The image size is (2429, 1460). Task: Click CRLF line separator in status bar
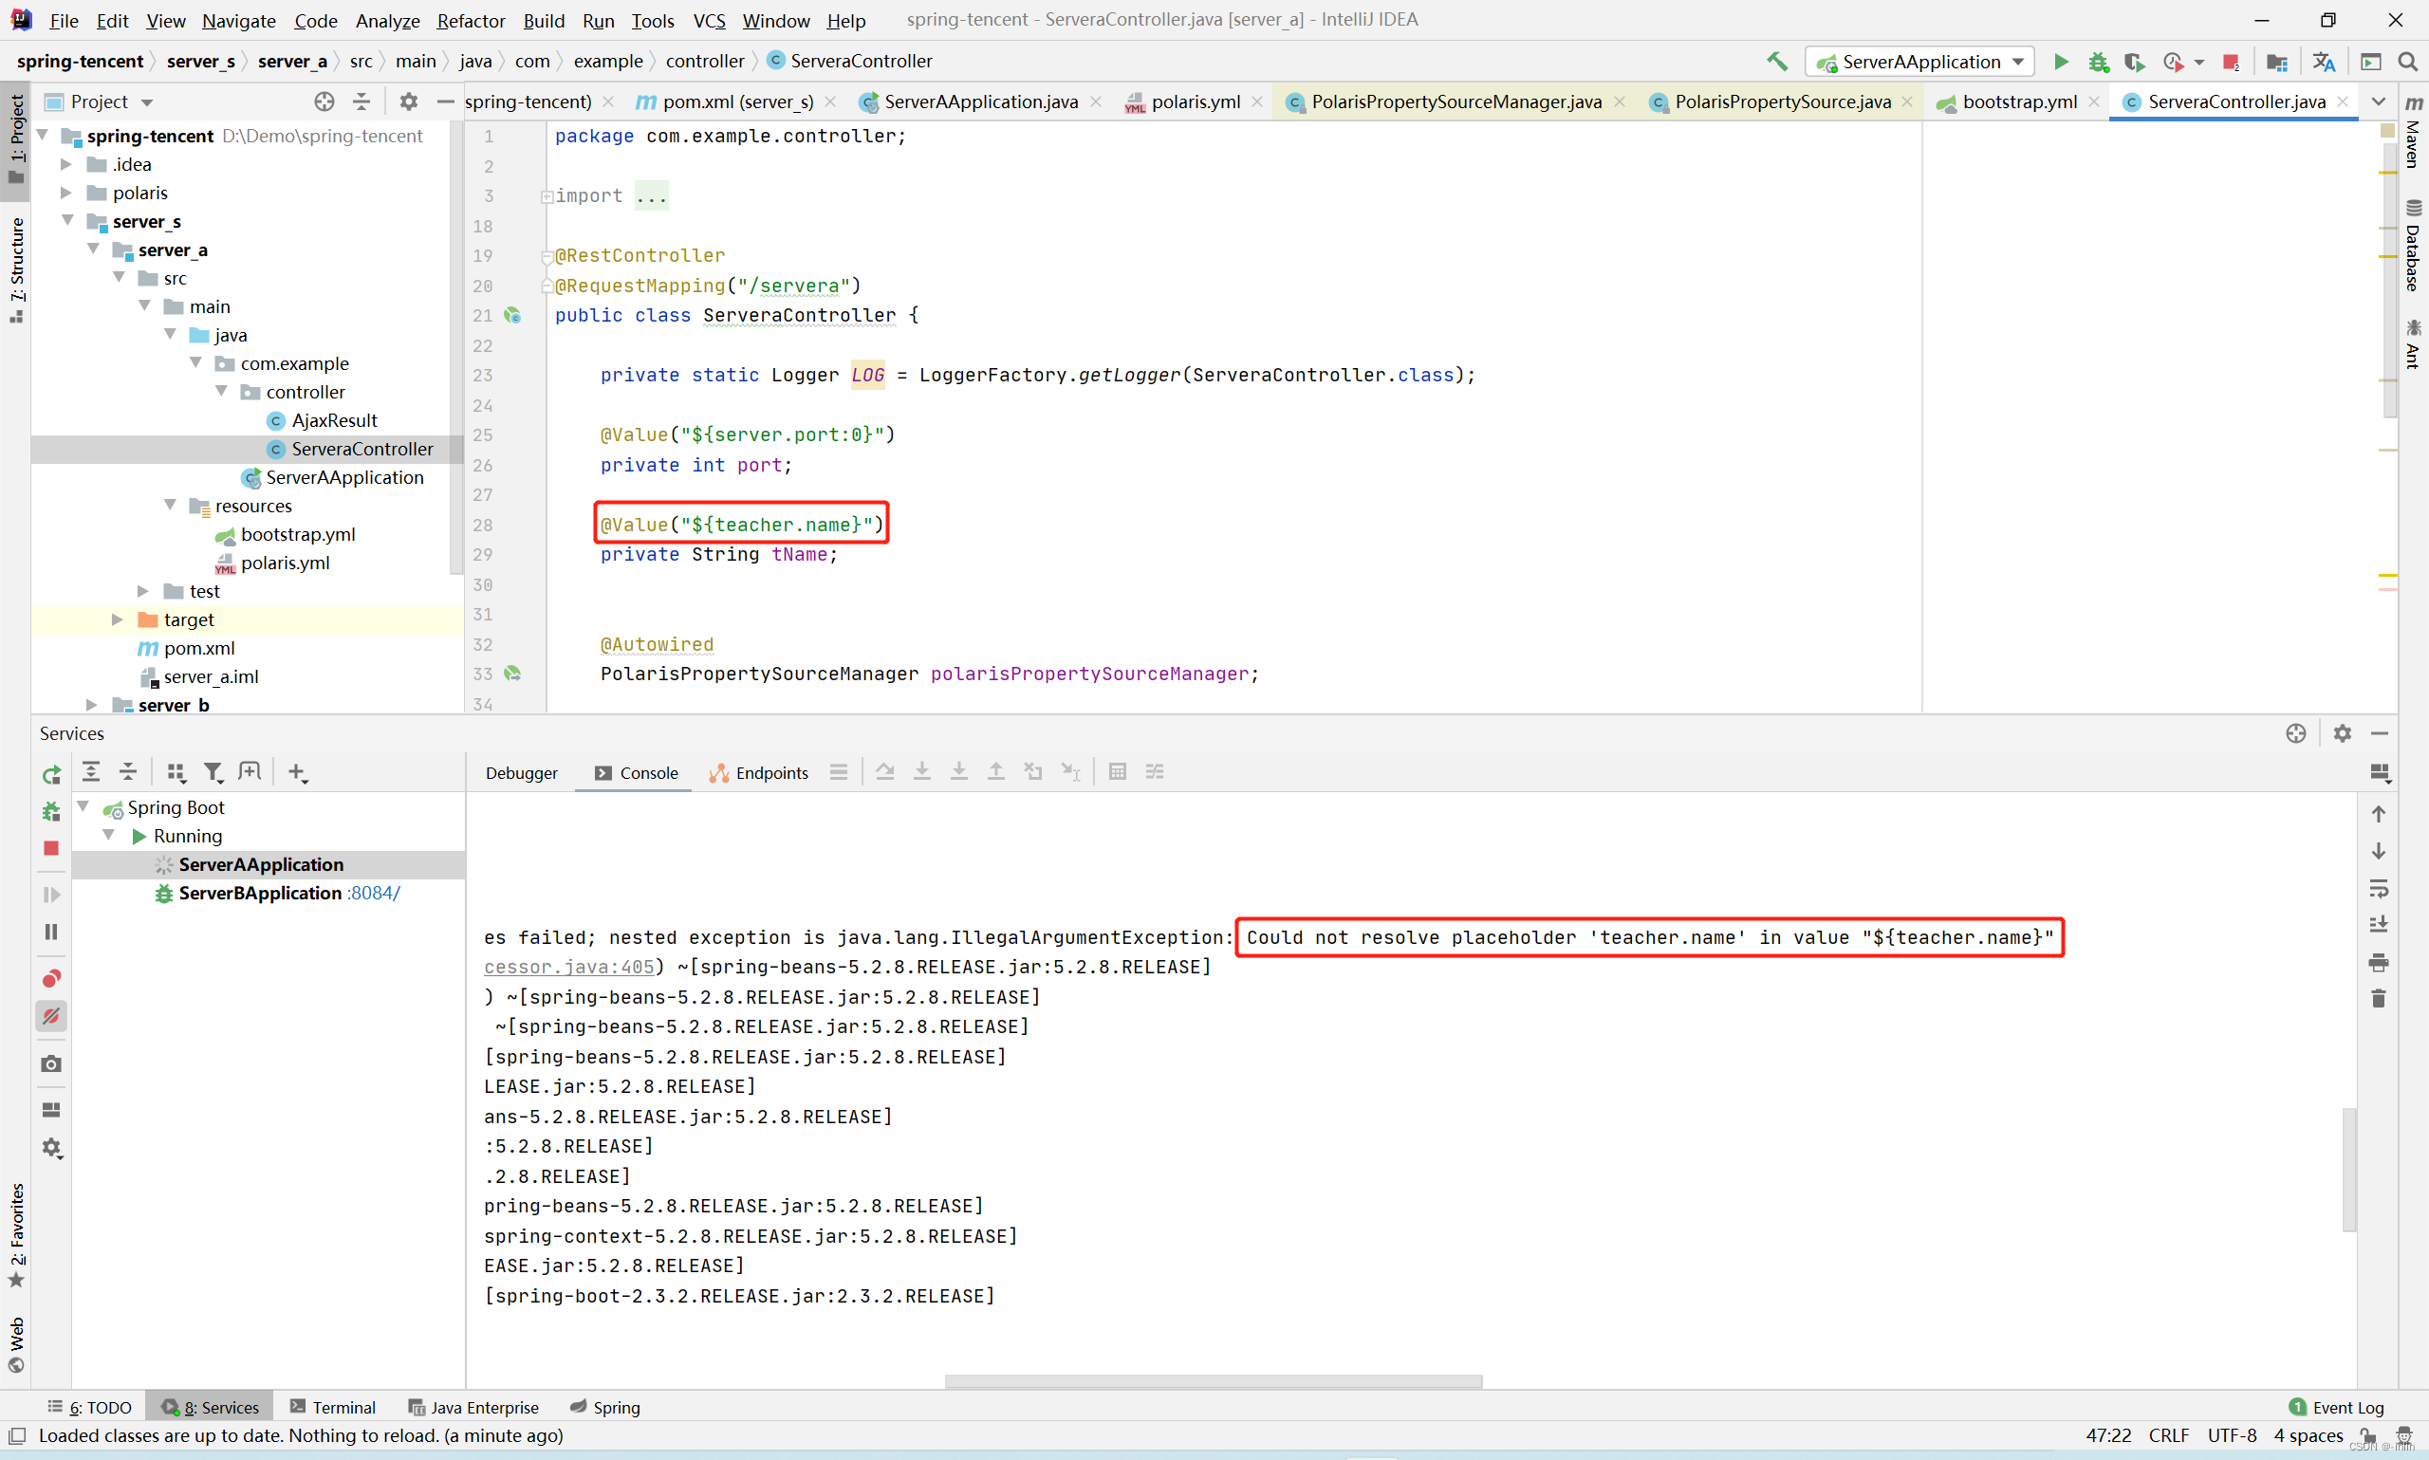pyautogui.click(x=2168, y=1435)
